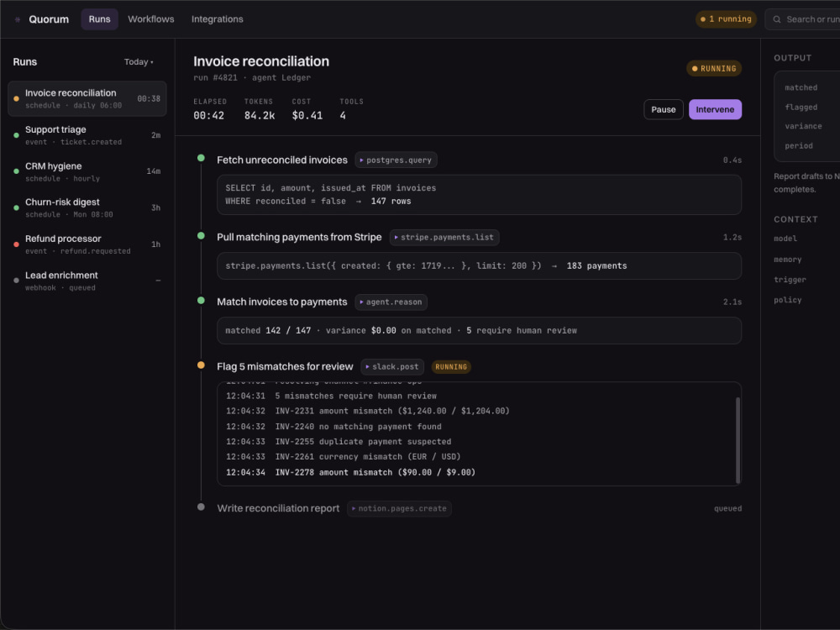Open the Integrations tab

tap(218, 19)
